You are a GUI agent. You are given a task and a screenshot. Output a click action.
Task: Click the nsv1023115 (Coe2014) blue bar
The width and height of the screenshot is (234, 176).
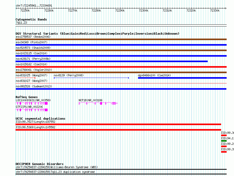pyautogui.click(x=121, y=56)
